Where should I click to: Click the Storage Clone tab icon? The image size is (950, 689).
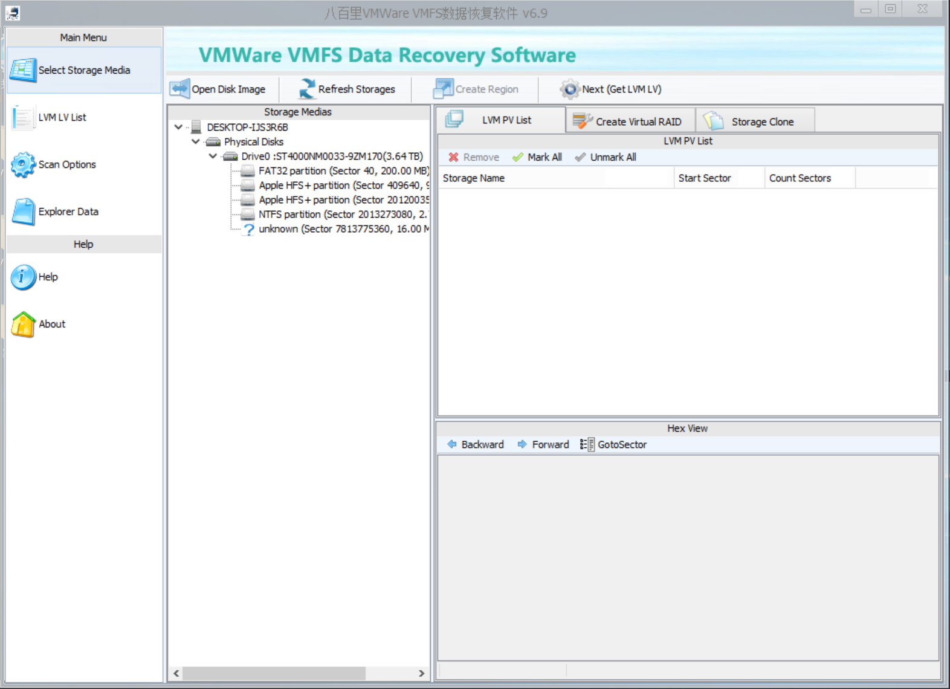click(714, 121)
